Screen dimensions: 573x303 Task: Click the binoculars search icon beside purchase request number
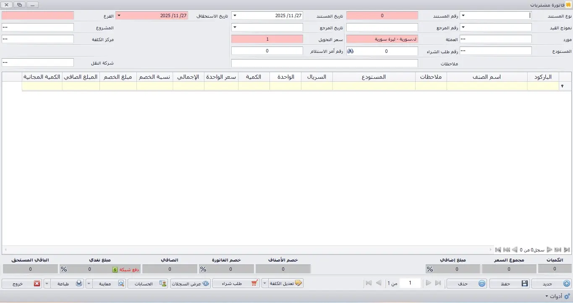(350, 51)
